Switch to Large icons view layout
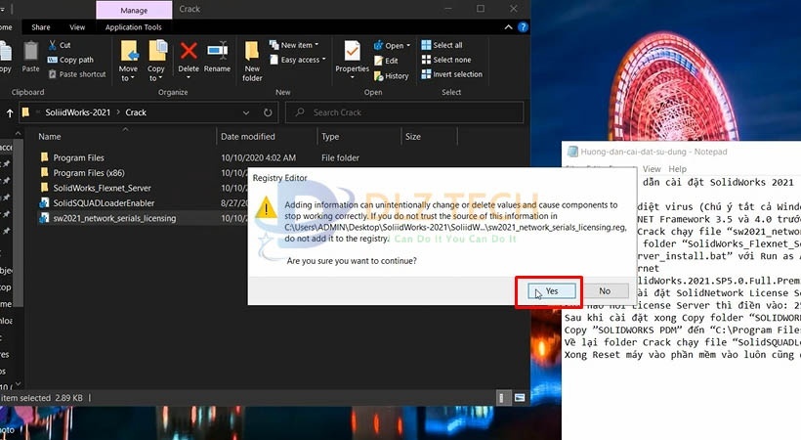 coord(520,398)
